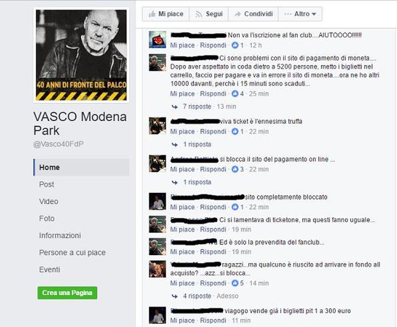Open the page profile picture

pos(81,55)
